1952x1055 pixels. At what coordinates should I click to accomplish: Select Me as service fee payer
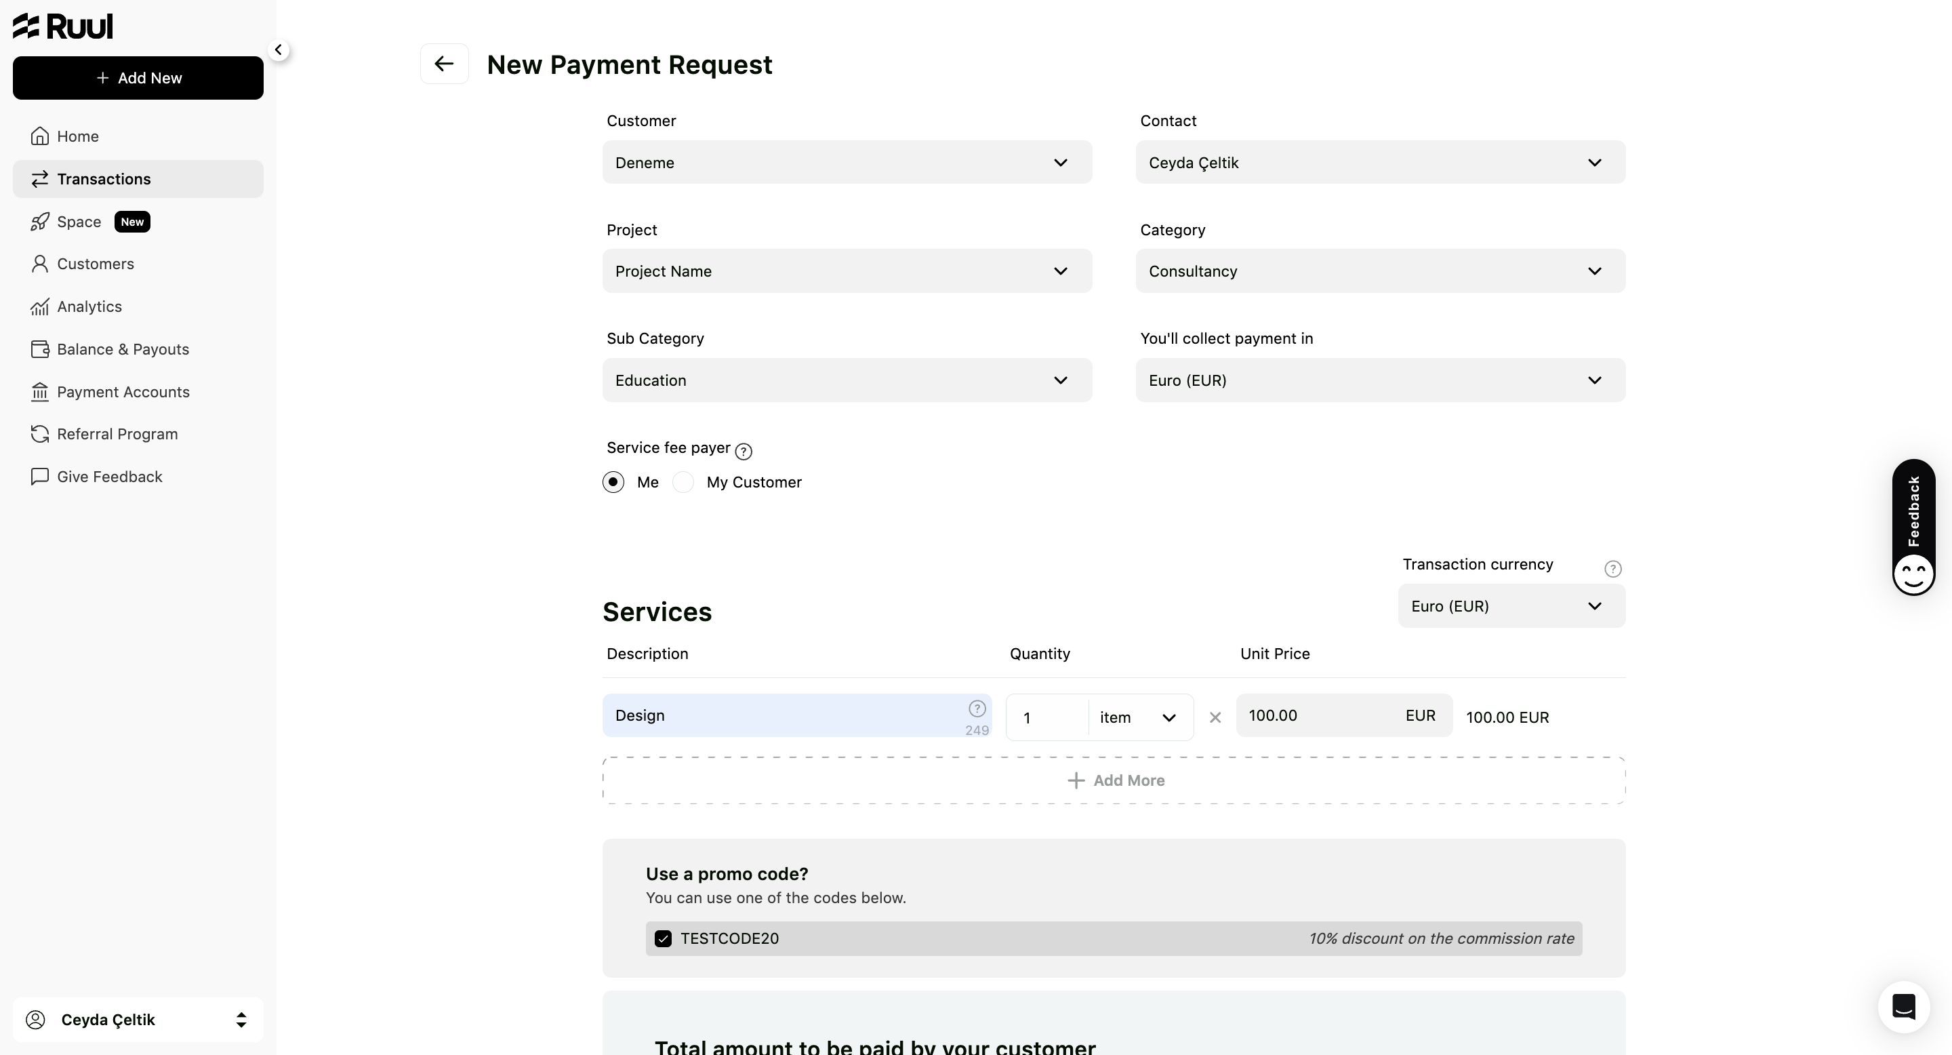613,483
